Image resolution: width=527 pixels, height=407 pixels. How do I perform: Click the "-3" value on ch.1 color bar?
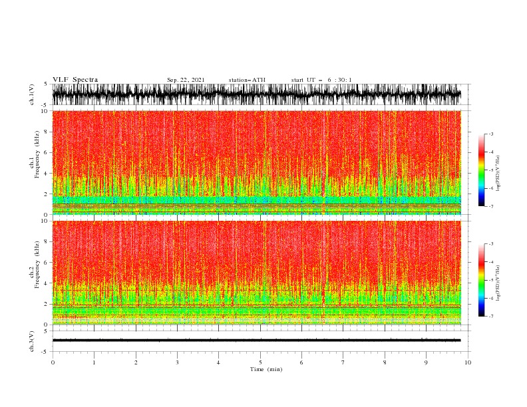pos(491,134)
